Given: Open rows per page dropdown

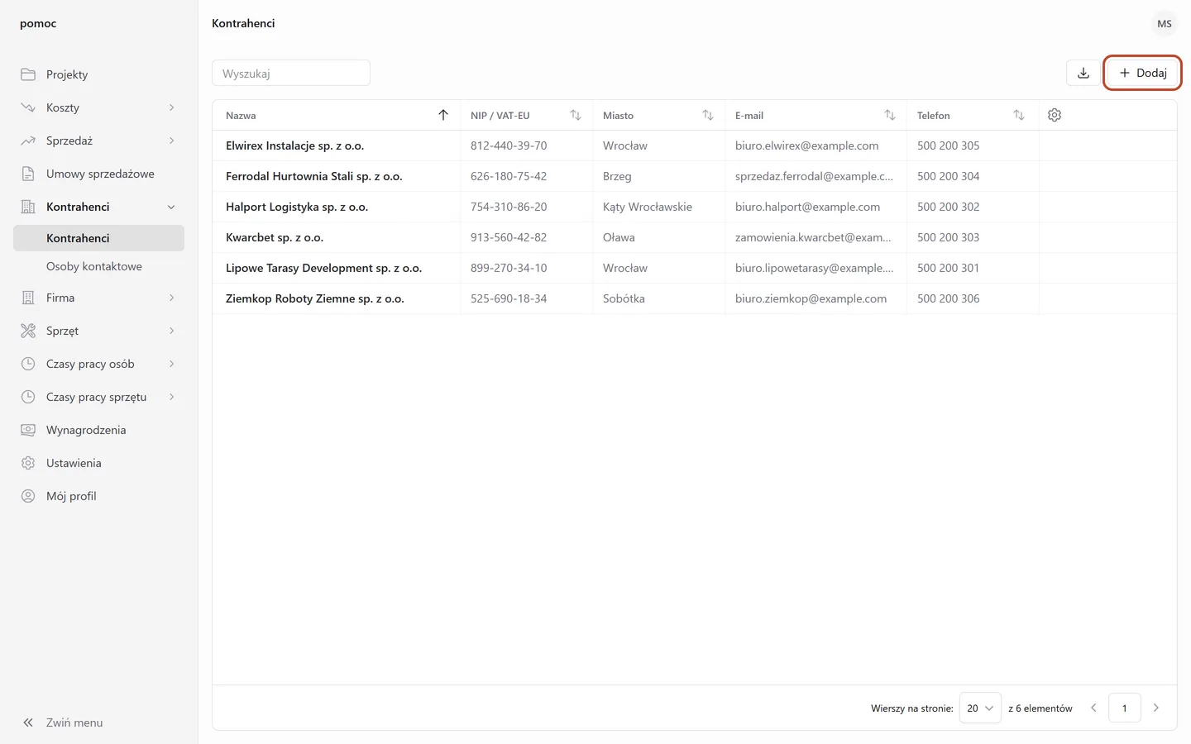Looking at the screenshot, I should pyautogui.click(x=980, y=708).
